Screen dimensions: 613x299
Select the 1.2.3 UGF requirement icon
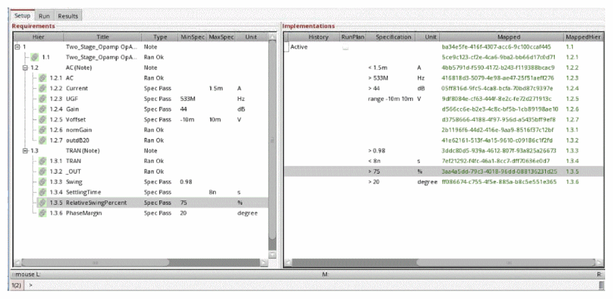(43, 98)
